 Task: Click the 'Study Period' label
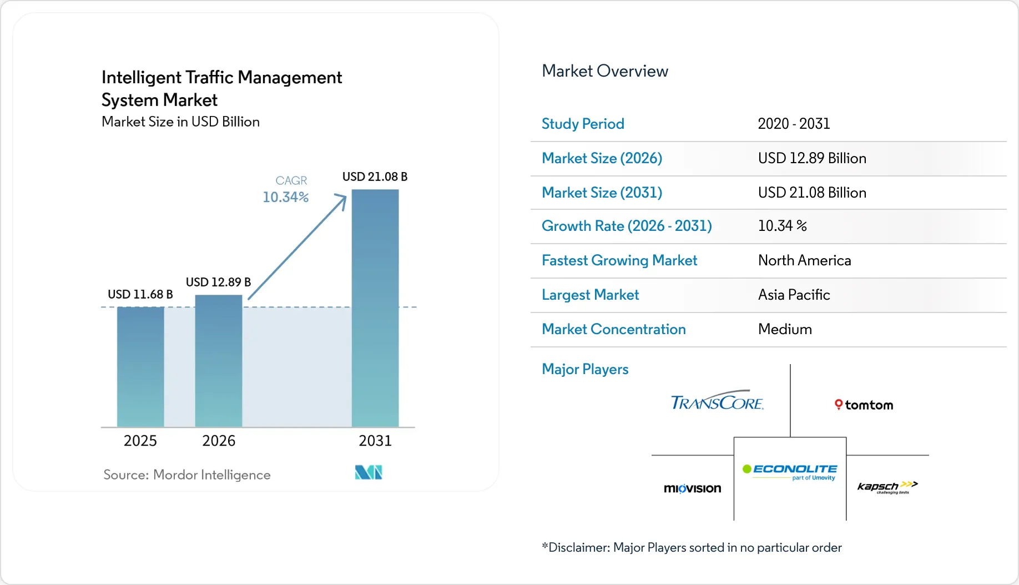(x=583, y=124)
